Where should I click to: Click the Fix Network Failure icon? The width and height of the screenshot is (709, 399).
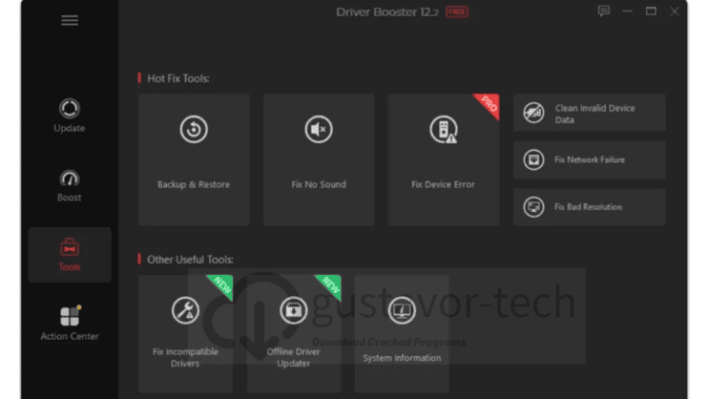click(533, 159)
